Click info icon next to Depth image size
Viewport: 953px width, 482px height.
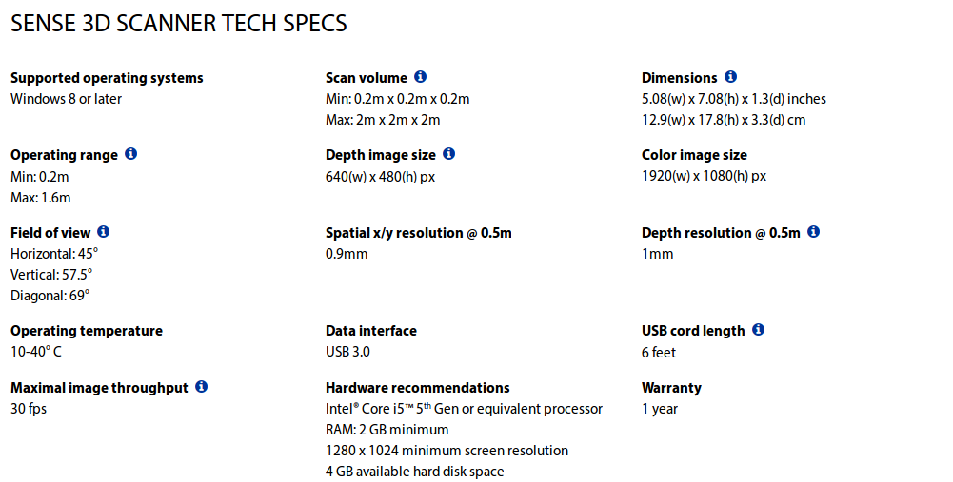pos(448,154)
